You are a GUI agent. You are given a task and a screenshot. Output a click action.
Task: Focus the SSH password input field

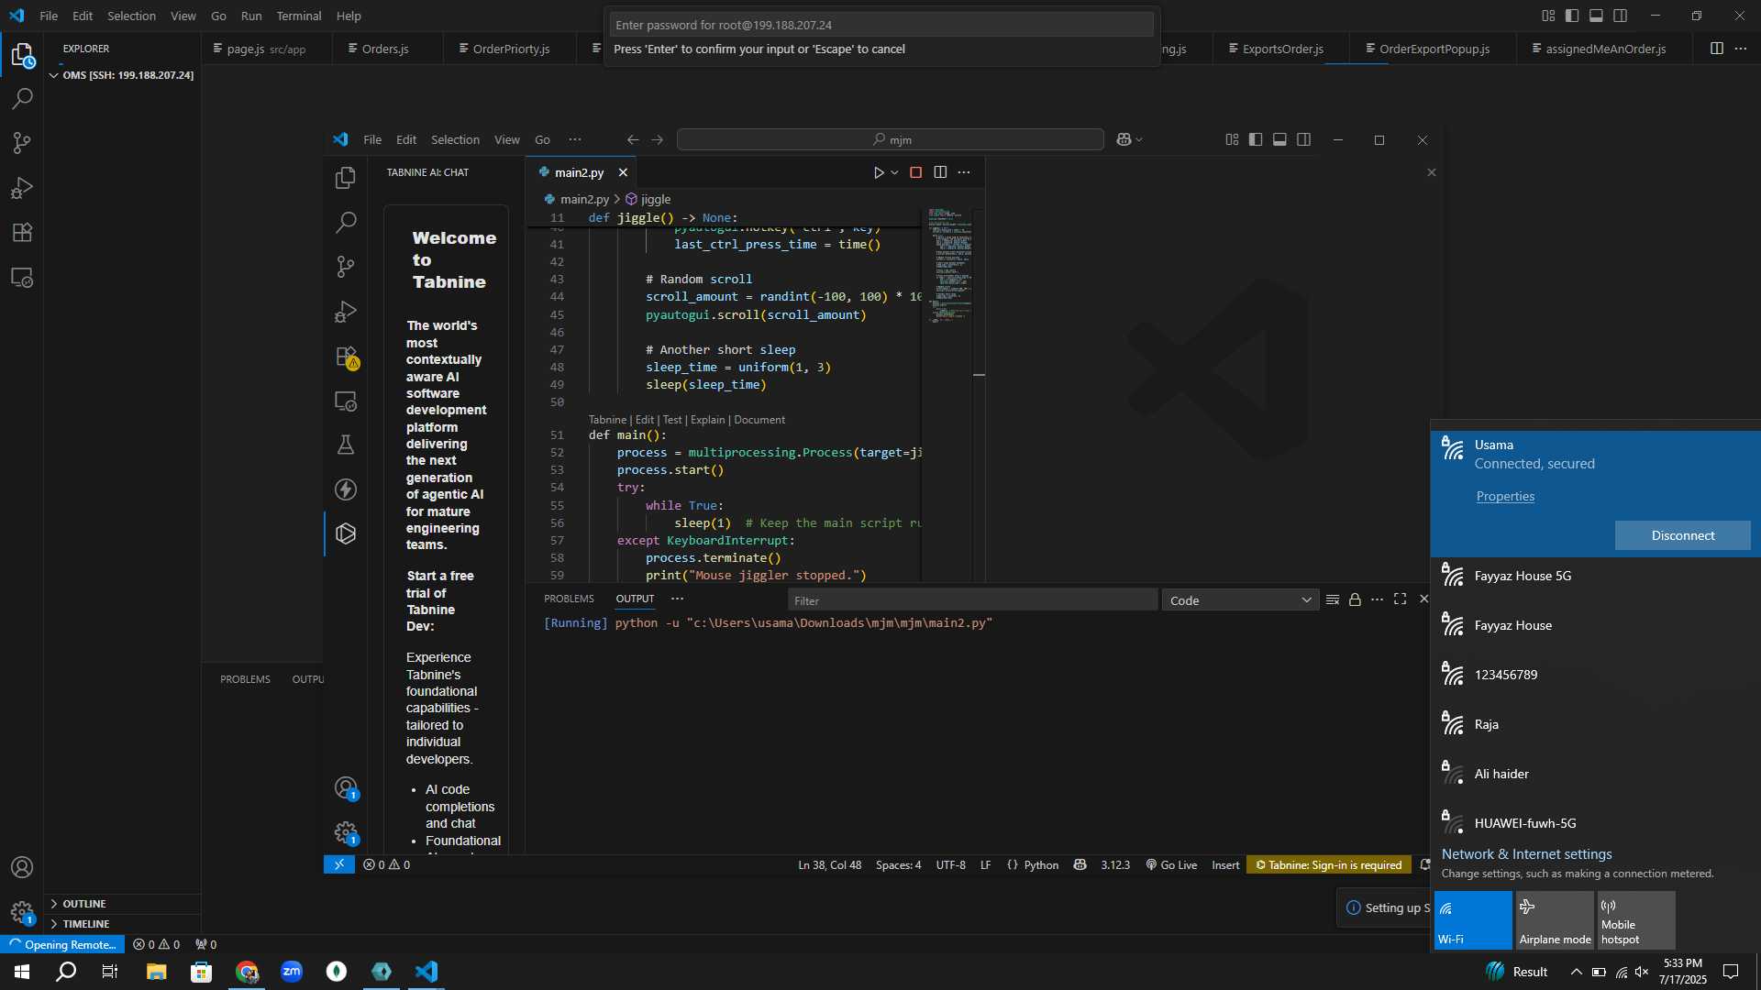[x=881, y=25]
